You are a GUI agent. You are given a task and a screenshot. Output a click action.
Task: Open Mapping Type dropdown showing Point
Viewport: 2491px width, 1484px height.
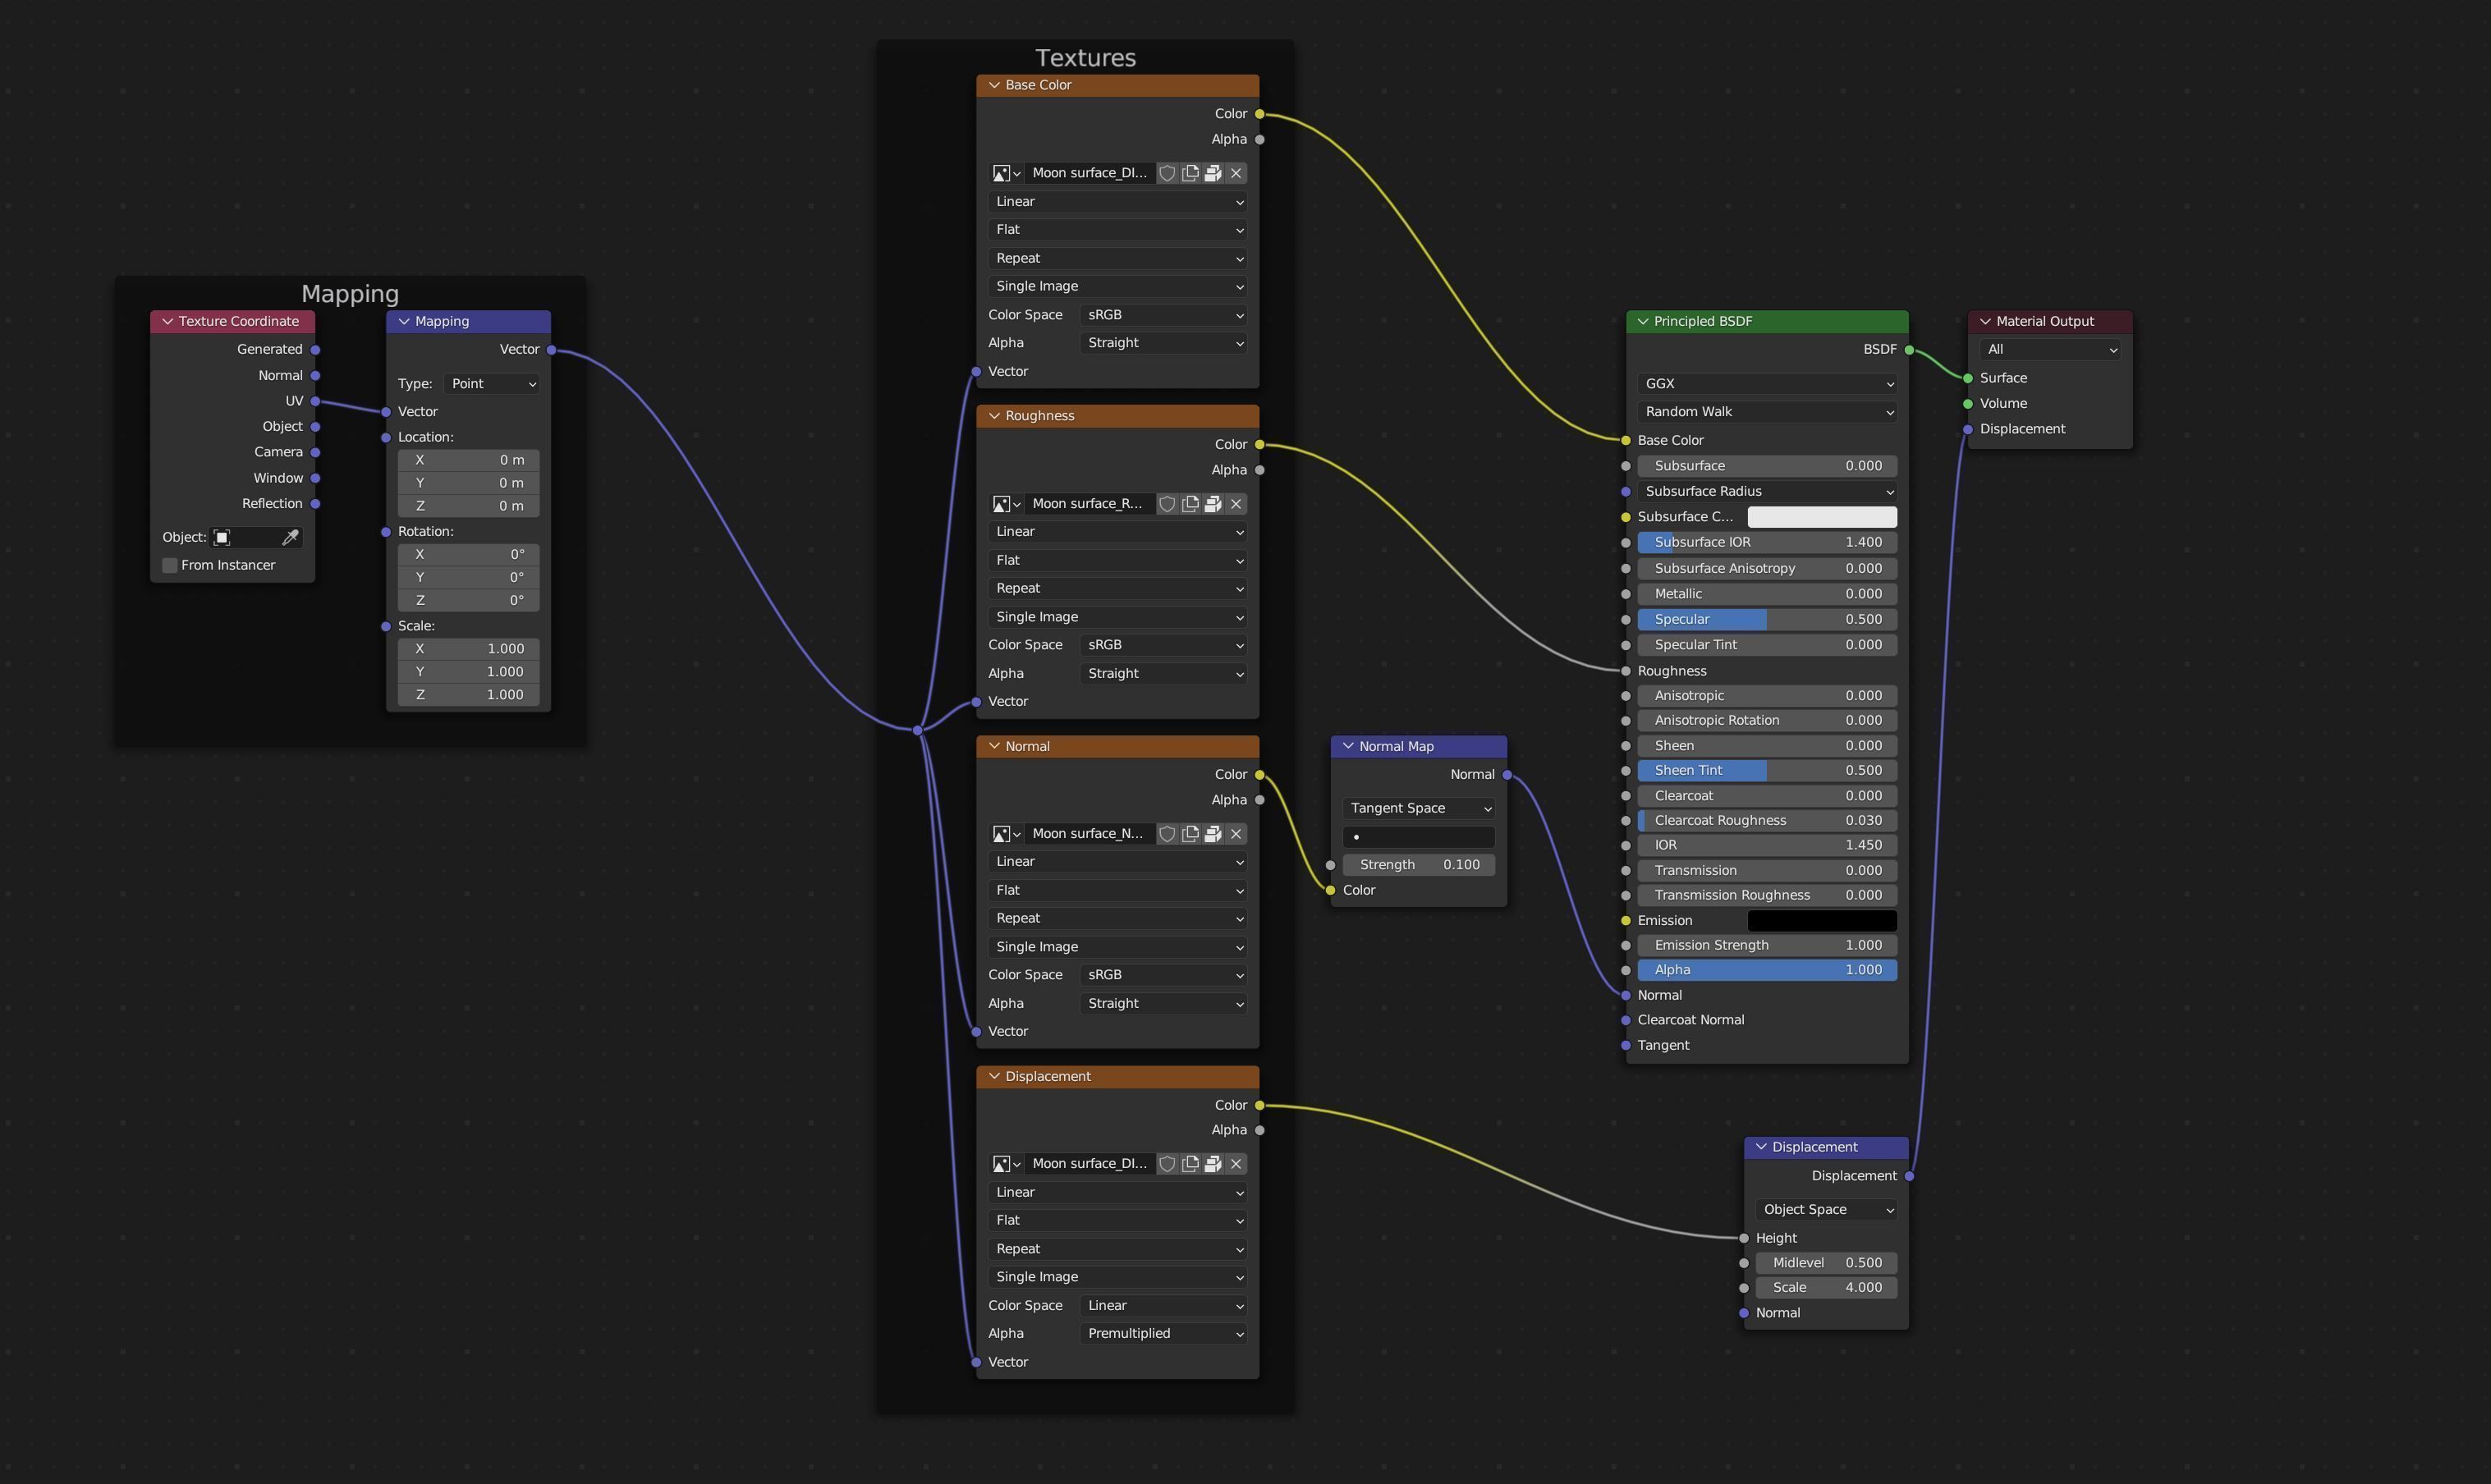(x=492, y=384)
